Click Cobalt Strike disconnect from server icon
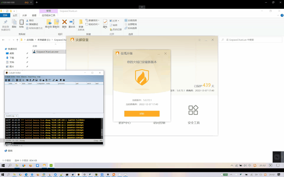The height and width of the screenshot is (177, 284). click(x=9, y=80)
